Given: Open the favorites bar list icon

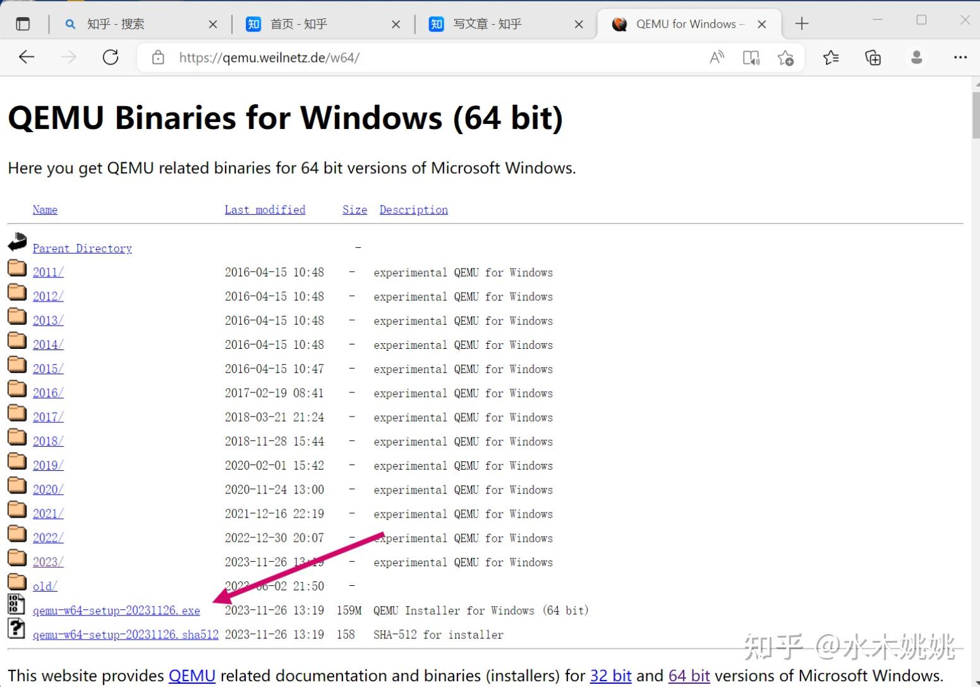Looking at the screenshot, I should 832,57.
